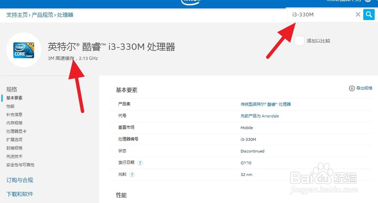Viewport: 378px width, 203px height.
Task: Jump to 内存规格 section
Action: pyautogui.click(x=14, y=123)
